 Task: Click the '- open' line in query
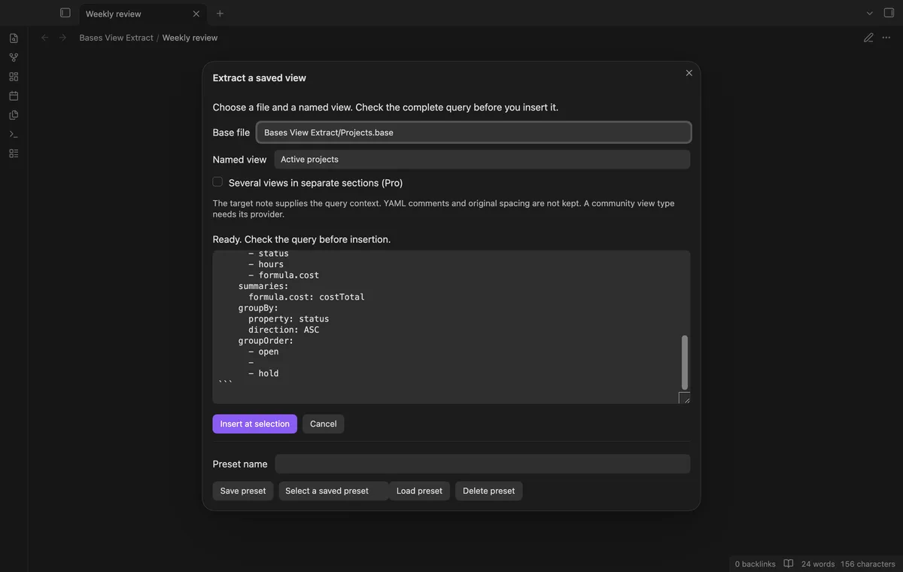click(263, 351)
